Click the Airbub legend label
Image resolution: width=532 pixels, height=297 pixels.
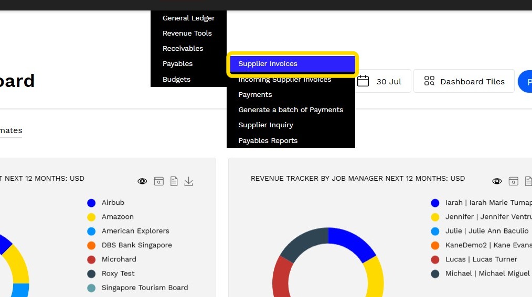(113, 203)
